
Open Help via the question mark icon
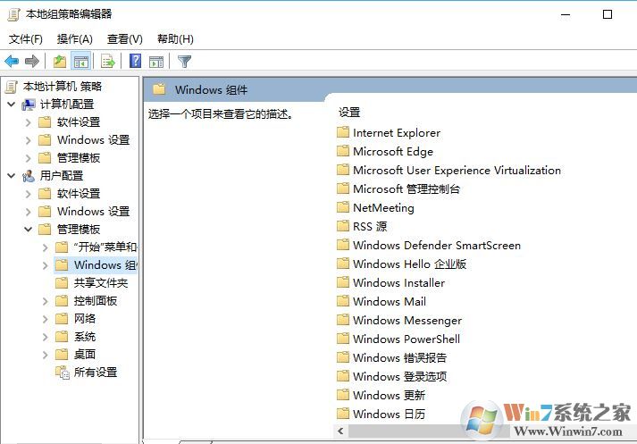click(135, 62)
